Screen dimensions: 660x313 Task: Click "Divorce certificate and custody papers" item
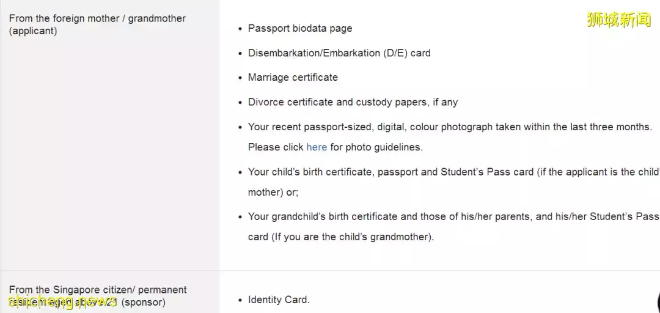pyautogui.click(x=353, y=102)
